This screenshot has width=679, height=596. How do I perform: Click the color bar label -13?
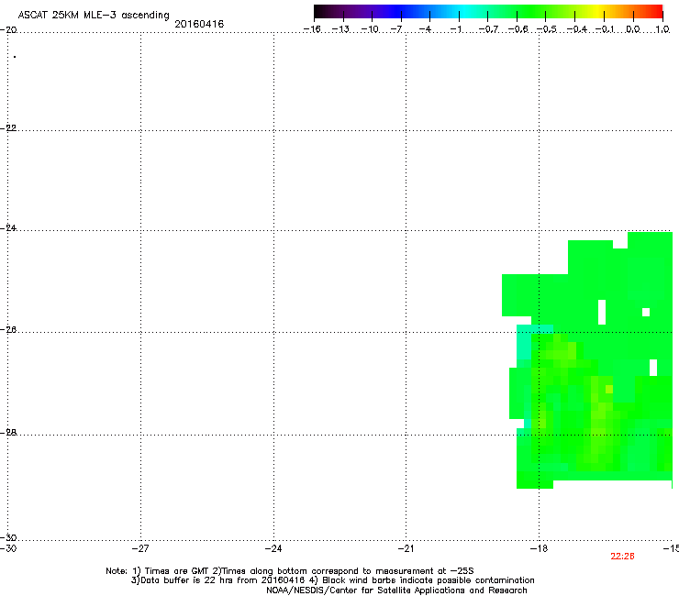click(x=340, y=29)
